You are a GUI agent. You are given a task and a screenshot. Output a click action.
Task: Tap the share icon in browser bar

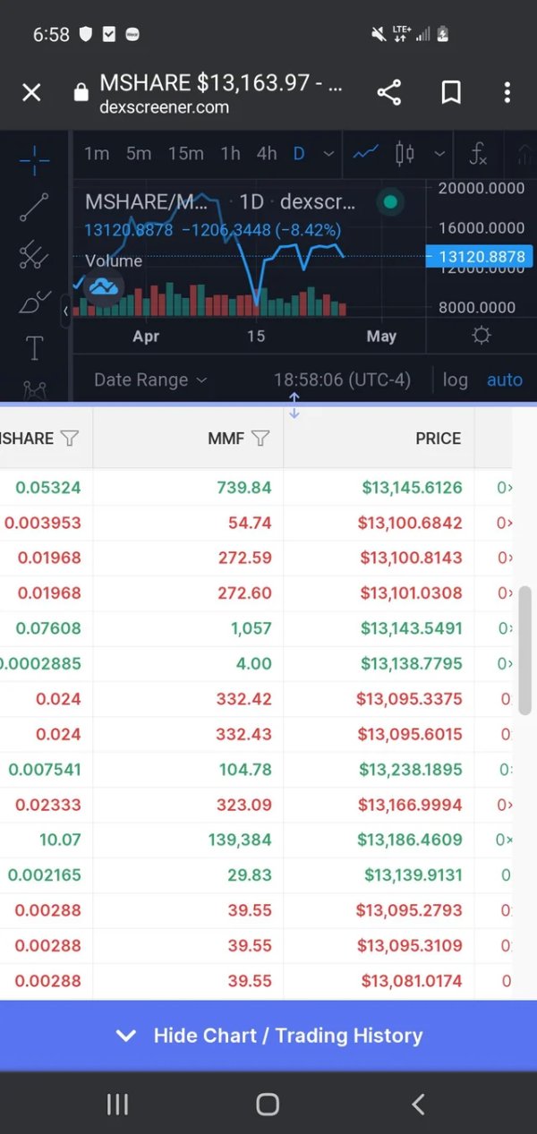click(x=388, y=92)
